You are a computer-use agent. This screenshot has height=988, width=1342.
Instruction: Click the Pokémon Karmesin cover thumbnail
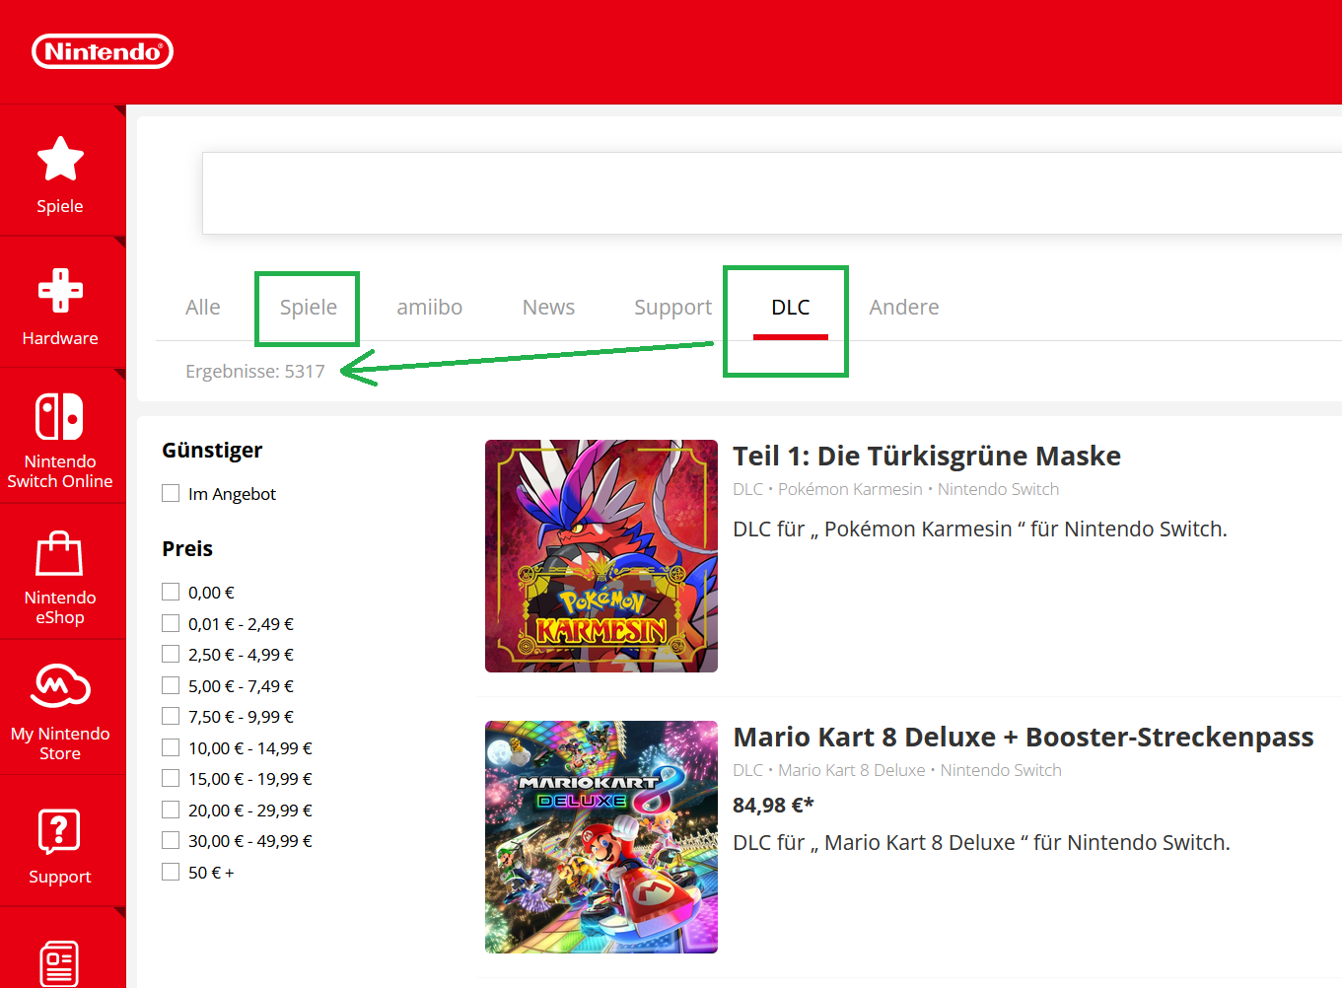(601, 556)
